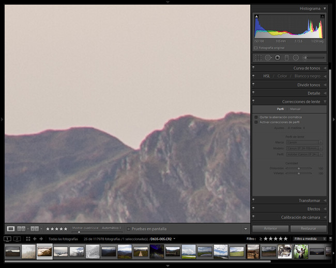Screen dimensions: 336x268
Task: Click the Restaurar button
Action: pyautogui.click(x=309, y=228)
